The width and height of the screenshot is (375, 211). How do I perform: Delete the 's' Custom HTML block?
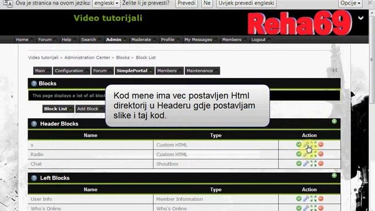(x=321, y=144)
